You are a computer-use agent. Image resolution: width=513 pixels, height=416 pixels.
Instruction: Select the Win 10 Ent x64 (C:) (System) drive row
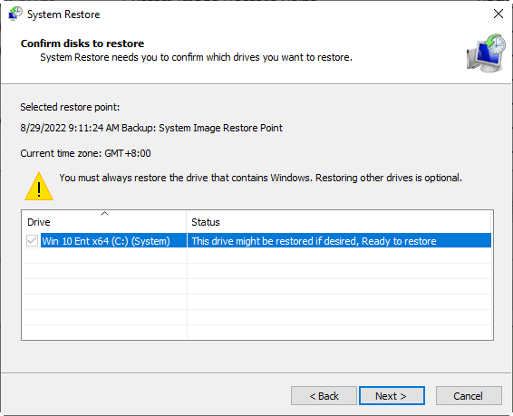[x=256, y=241]
